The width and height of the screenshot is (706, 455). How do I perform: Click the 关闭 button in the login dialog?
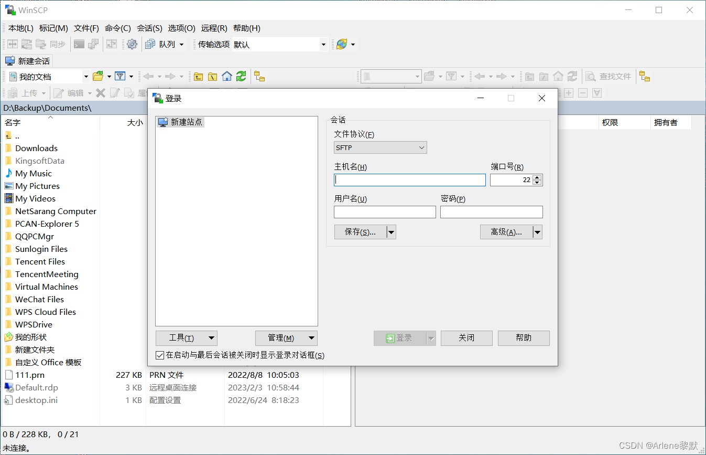tap(466, 338)
